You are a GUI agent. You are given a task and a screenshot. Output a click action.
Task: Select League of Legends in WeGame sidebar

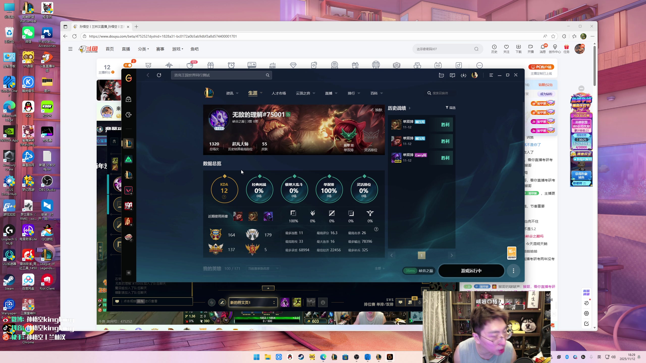pos(128,144)
